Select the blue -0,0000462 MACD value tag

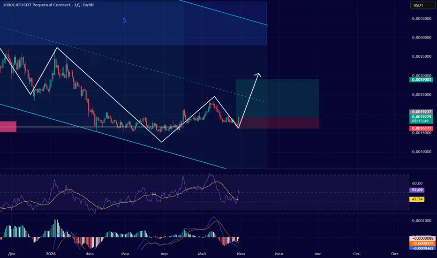[x=422, y=248]
